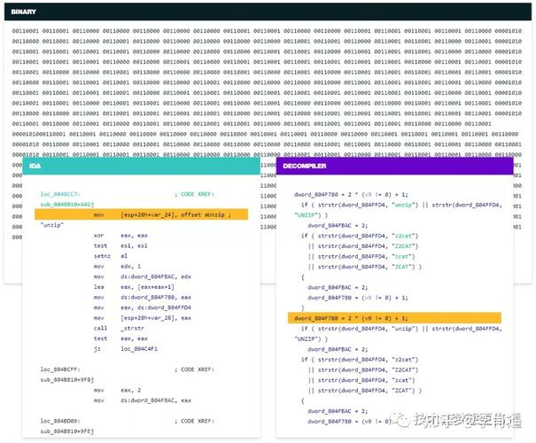Click 'mov ds:dword_804FBAC, edx' line
The height and width of the screenshot is (443, 536).
143,276
